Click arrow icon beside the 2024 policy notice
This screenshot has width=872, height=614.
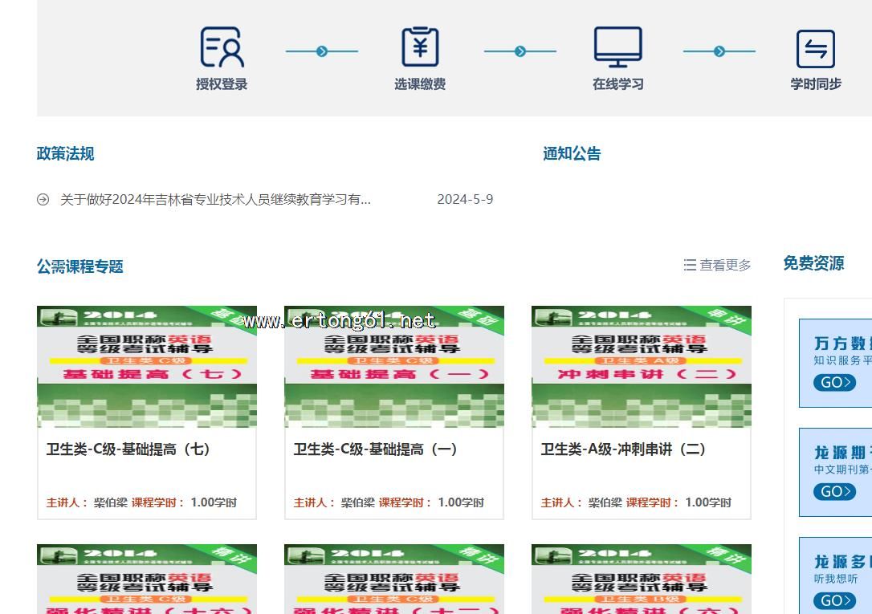(43, 200)
